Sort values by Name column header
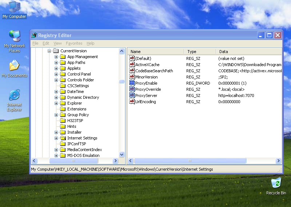 156,52
